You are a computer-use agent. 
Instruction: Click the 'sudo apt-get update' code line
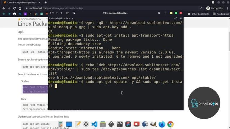tap(36, 124)
